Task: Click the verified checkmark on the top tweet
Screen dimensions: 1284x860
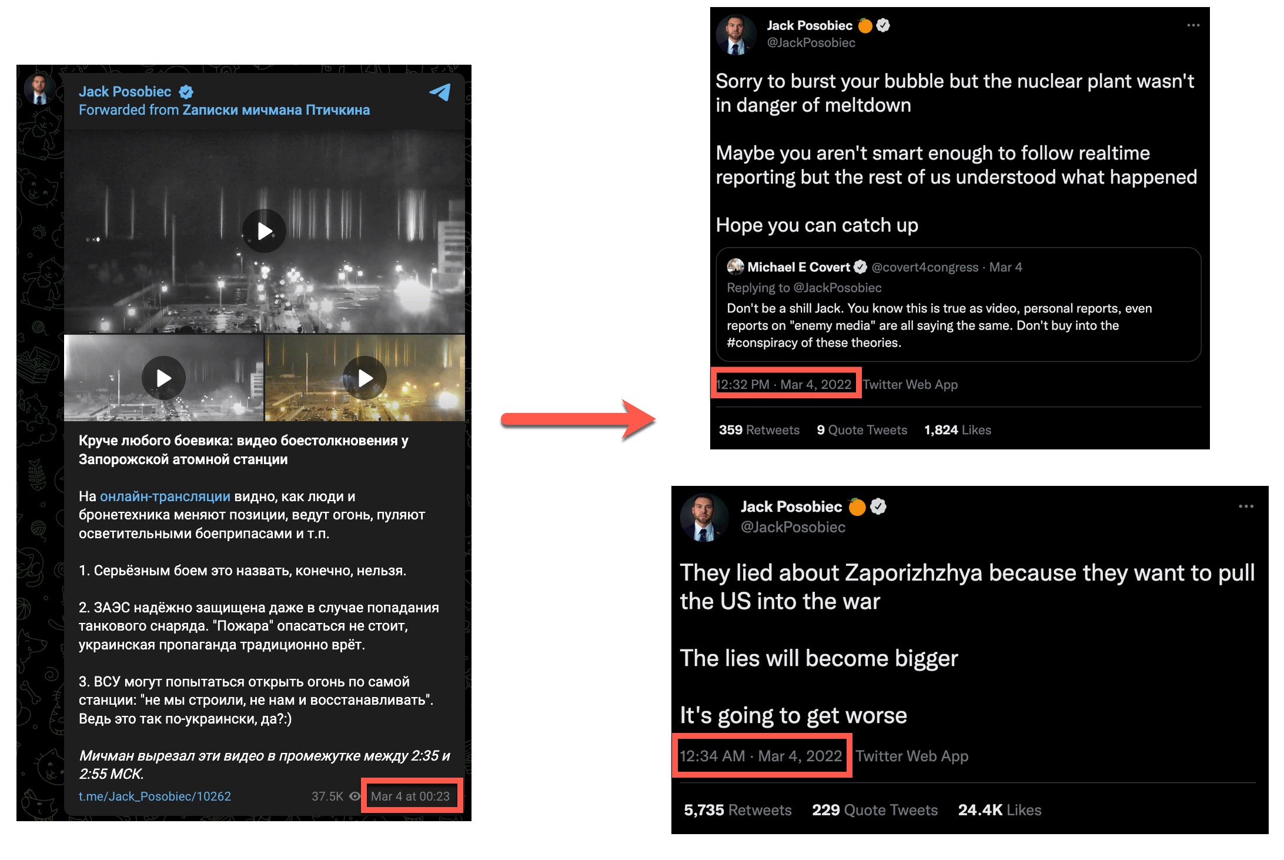Action: pyautogui.click(x=882, y=25)
